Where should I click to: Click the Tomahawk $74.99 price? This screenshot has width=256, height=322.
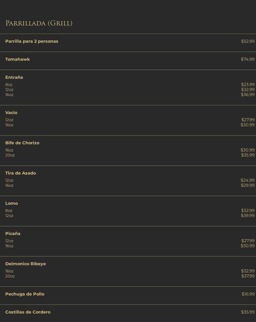pyautogui.click(x=248, y=59)
